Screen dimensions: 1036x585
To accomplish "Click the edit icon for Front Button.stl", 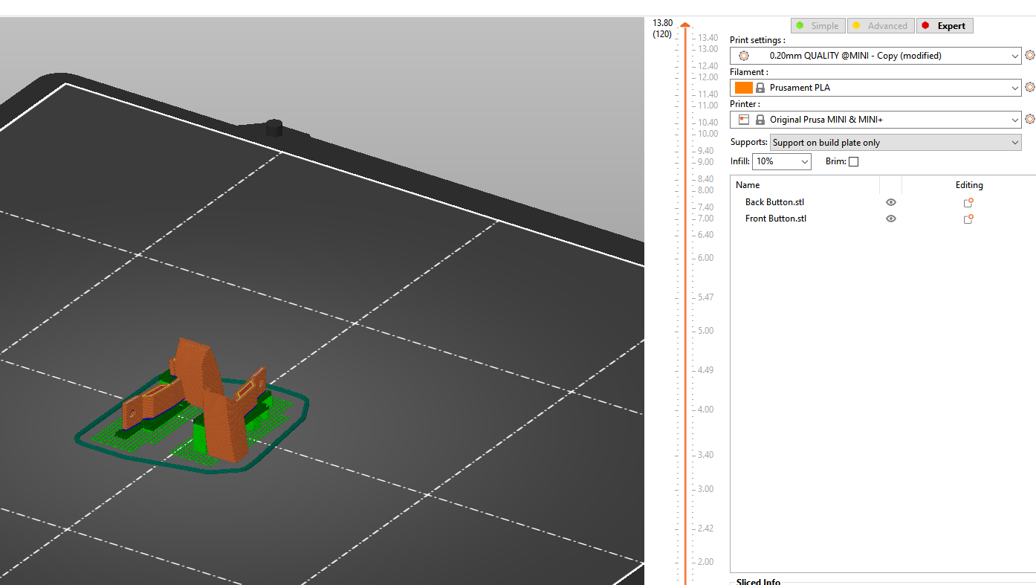I will pyautogui.click(x=968, y=219).
